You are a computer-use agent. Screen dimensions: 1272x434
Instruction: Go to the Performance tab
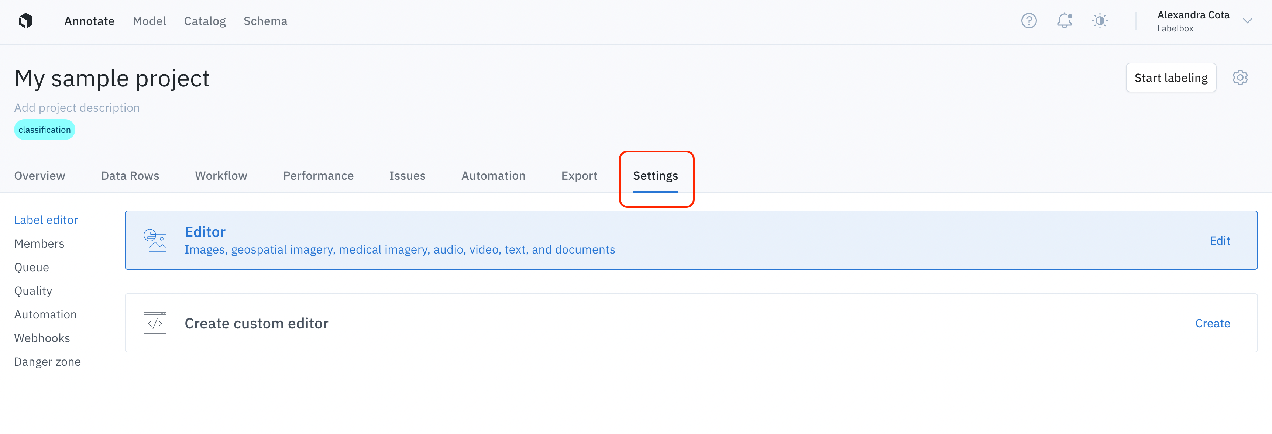[x=318, y=176]
